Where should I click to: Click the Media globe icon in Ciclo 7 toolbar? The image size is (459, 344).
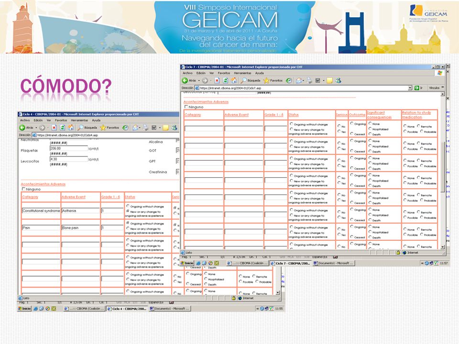tap(289, 80)
